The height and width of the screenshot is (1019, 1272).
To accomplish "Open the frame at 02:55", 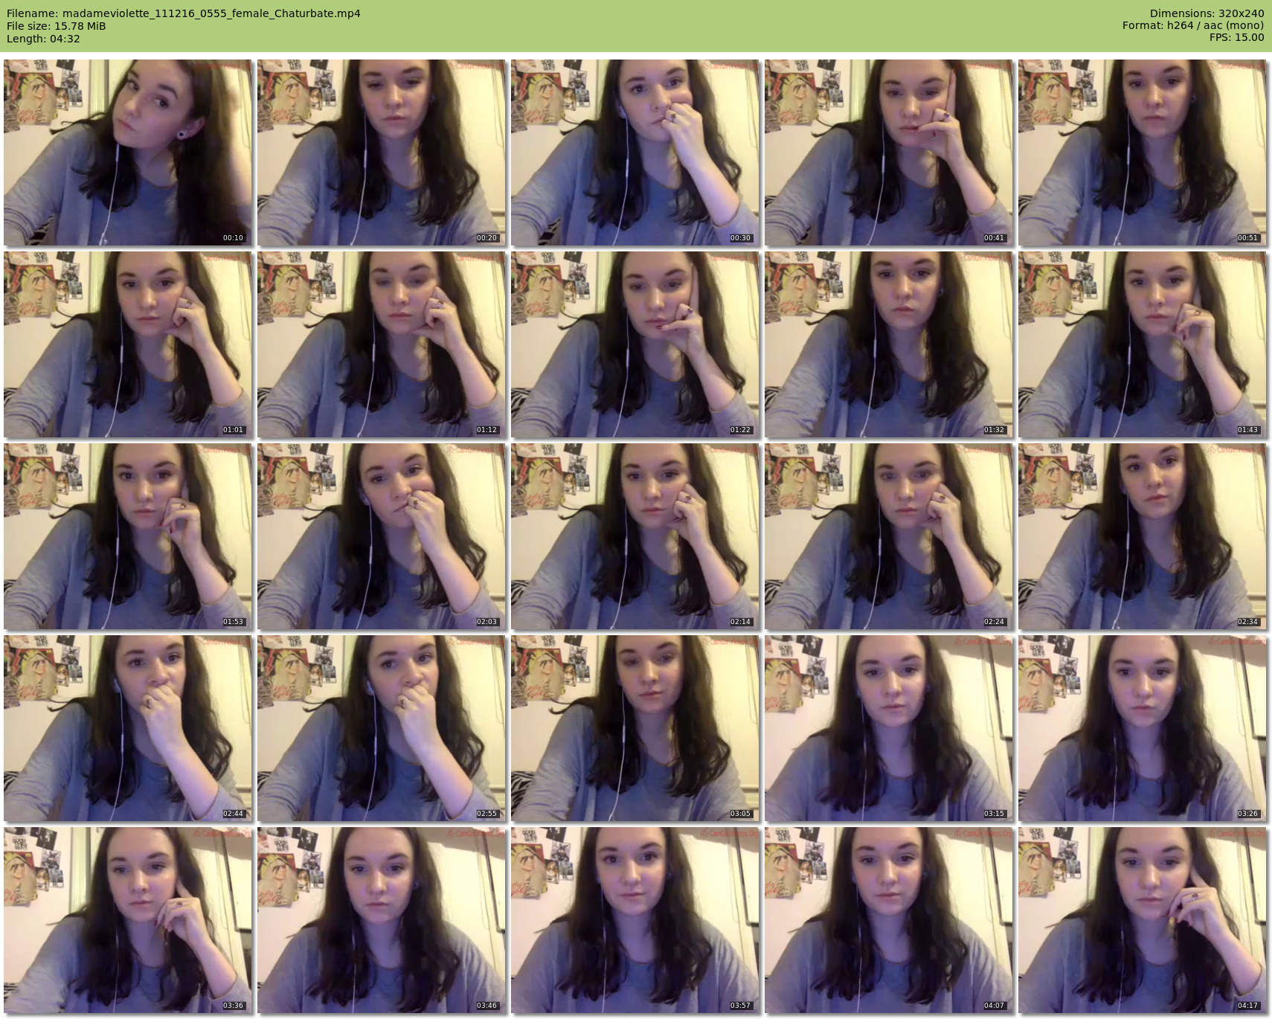I will (382, 728).
